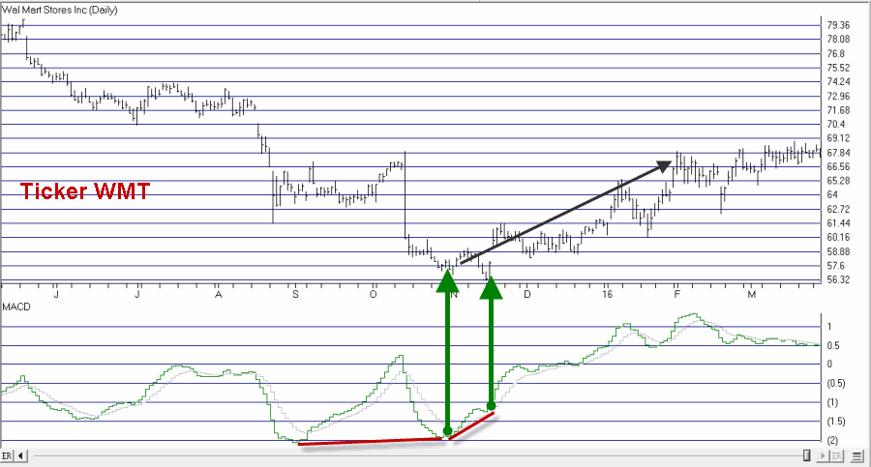Viewport: 871px width, 467px height.
Task: Click the 64 price axis value
Action: click(x=832, y=195)
